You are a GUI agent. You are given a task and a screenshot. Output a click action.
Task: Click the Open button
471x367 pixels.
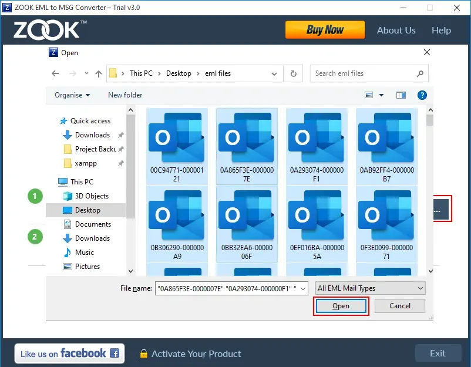(x=341, y=306)
